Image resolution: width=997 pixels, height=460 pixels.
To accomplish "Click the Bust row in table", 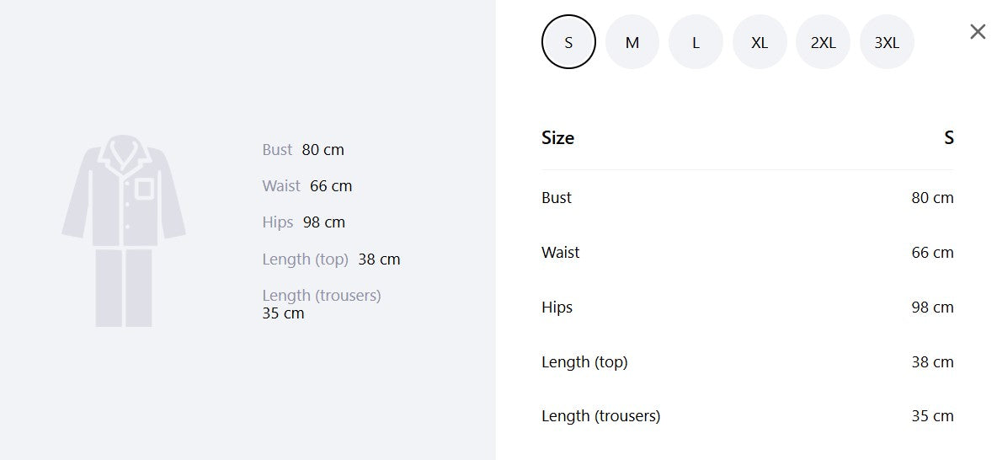I will point(747,197).
